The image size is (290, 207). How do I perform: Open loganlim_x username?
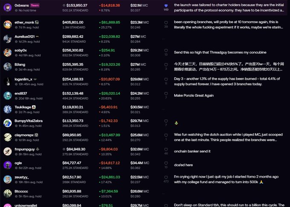click(x=23, y=79)
